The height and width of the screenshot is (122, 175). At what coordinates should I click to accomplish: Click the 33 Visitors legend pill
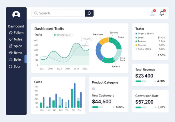[x=63, y=35]
